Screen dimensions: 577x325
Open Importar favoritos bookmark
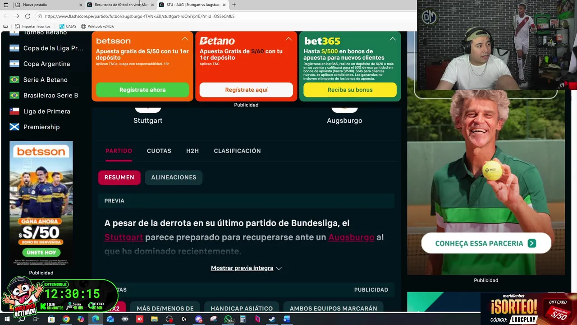point(32,27)
